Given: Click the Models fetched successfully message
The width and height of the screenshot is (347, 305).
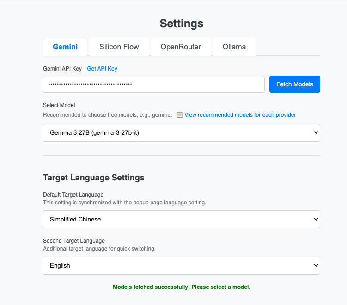Looking at the screenshot, I should coord(182,287).
